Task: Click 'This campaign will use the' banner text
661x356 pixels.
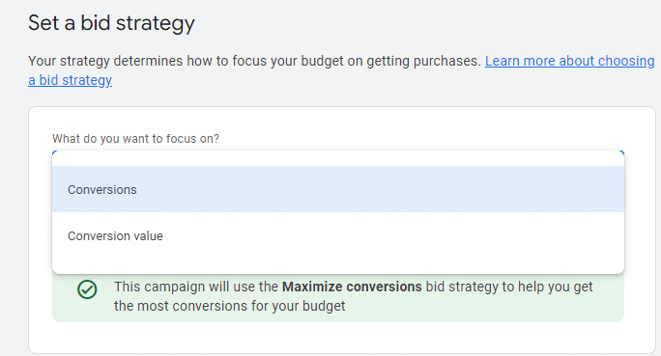Action: pyautogui.click(x=196, y=287)
